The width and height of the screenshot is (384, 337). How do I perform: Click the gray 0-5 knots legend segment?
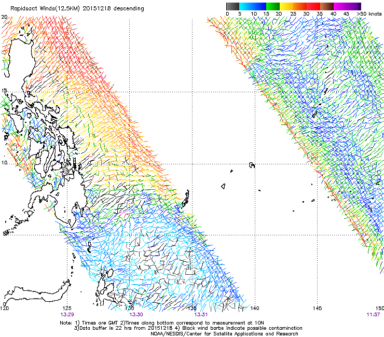coord(233,6)
